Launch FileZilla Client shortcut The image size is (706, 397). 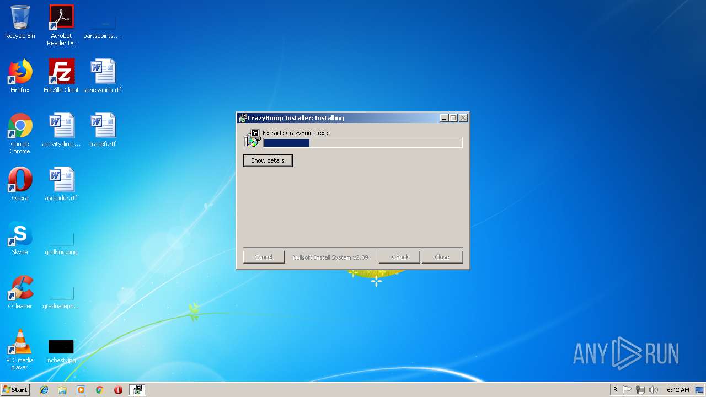pyautogui.click(x=61, y=76)
